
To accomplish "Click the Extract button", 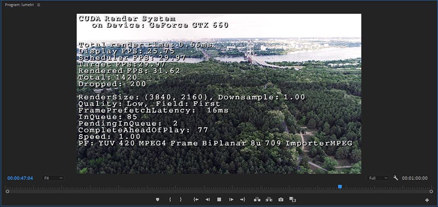I will (x=269, y=199).
